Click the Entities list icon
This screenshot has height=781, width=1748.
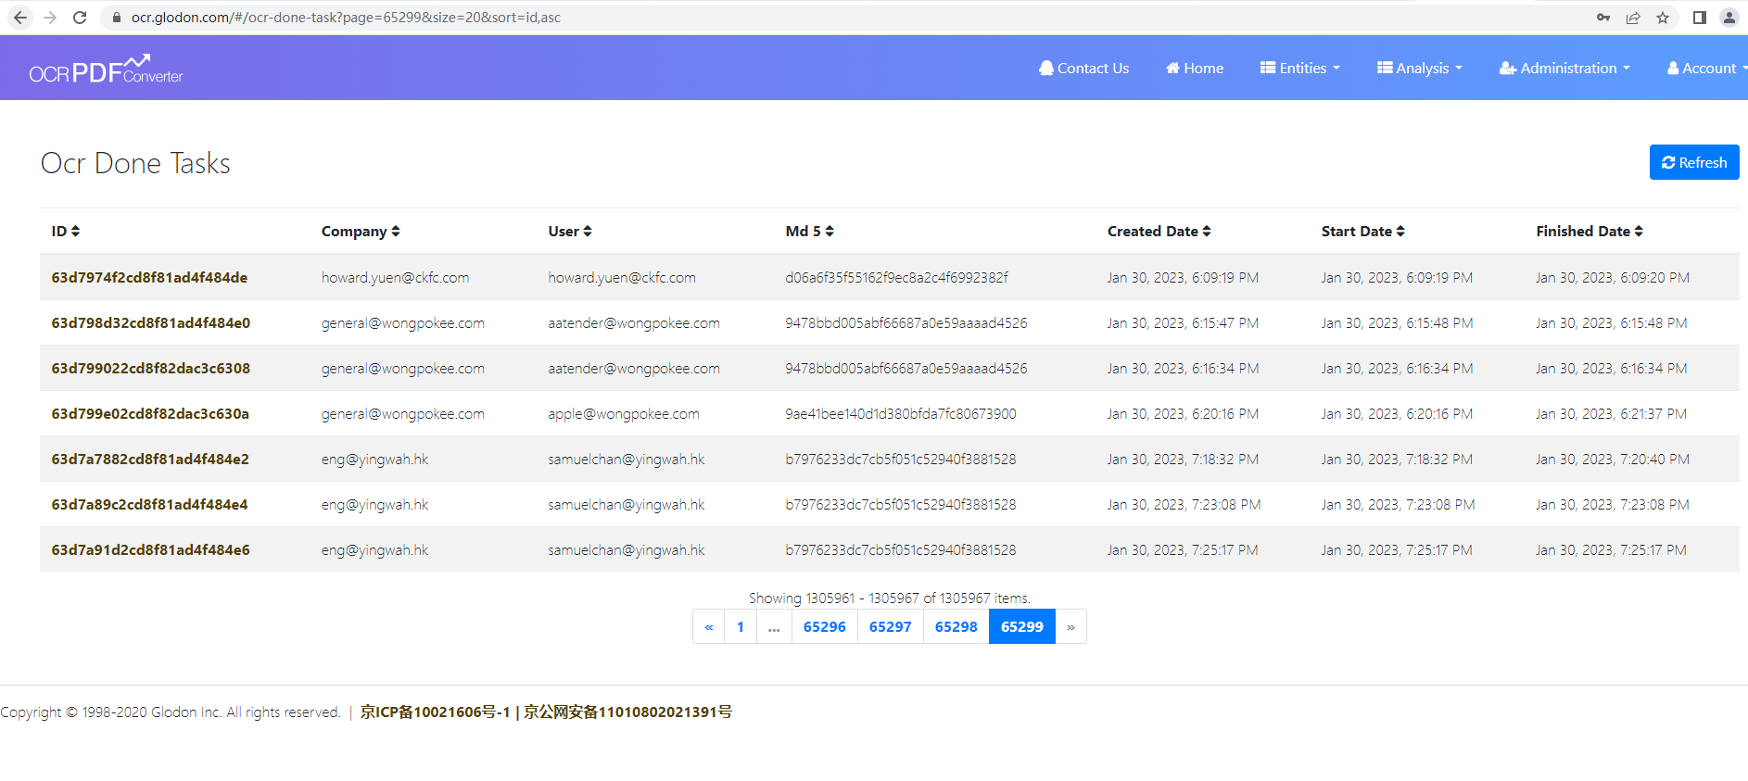[x=1268, y=68]
